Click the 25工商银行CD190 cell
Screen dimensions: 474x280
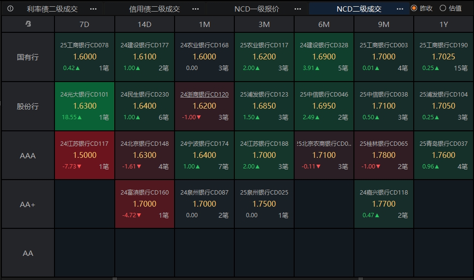point(444,57)
